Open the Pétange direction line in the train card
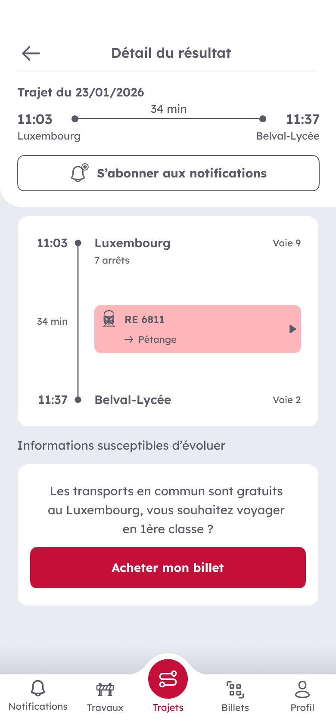The height and width of the screenshot is (727, 336). 150,339
